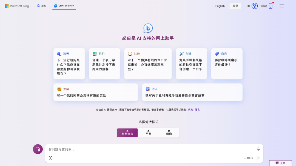296x166 pixels.
Task: Click the 撰写关于鱼和青蛙 prompt text
Action: coord(175,95)
